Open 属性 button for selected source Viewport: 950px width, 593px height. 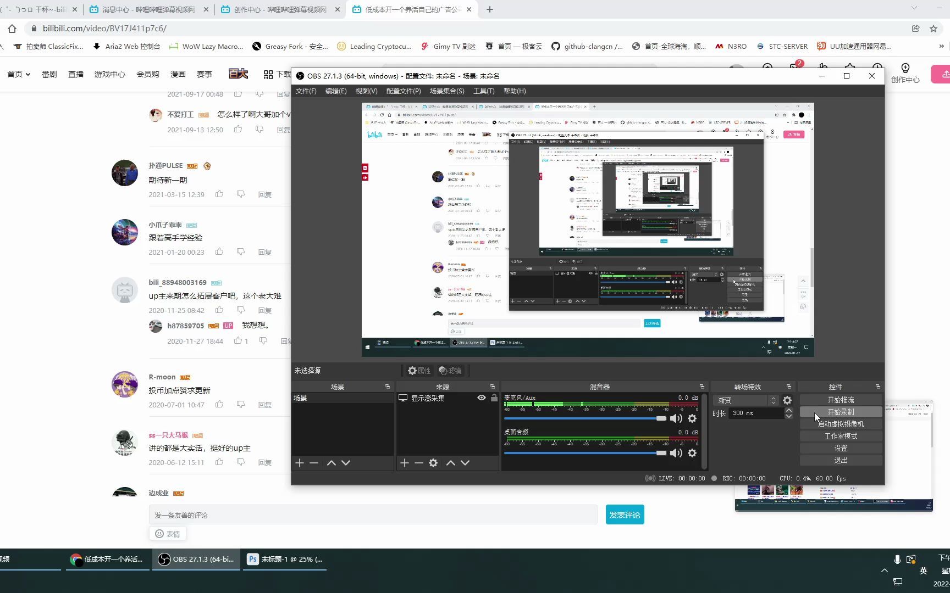[x=419, y=371]
